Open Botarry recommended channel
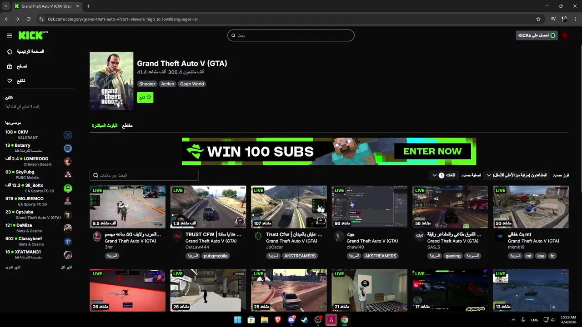The height and width of the screenshot is (327, 582). (x=39, y=148)
